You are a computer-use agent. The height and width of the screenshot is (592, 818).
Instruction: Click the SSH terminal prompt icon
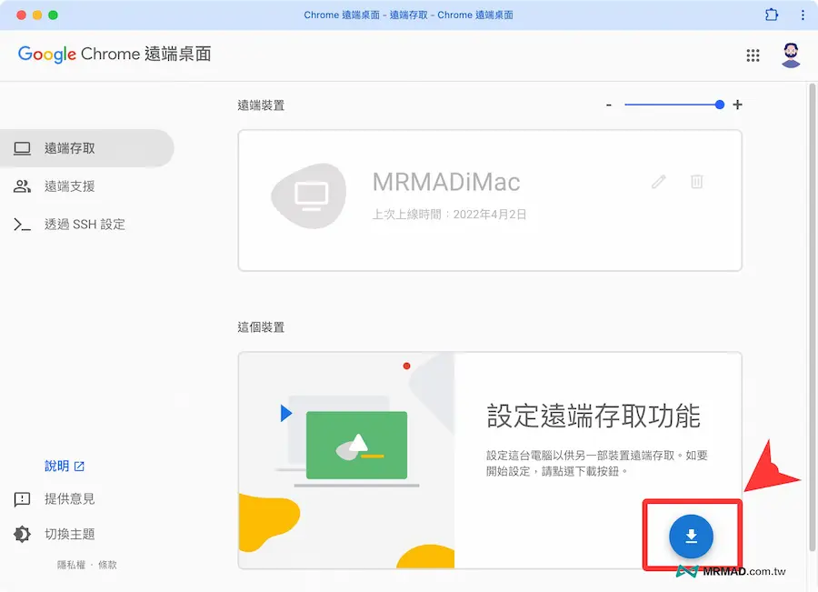click(x=22, y=225)
